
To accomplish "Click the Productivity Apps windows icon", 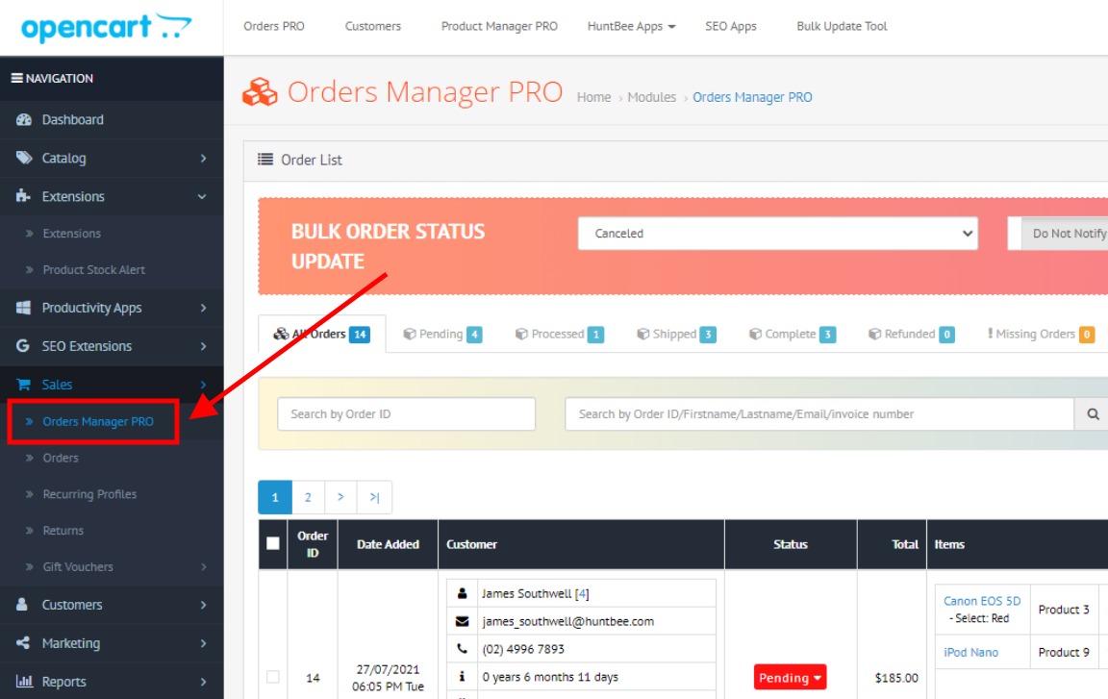I will [23, 308].
